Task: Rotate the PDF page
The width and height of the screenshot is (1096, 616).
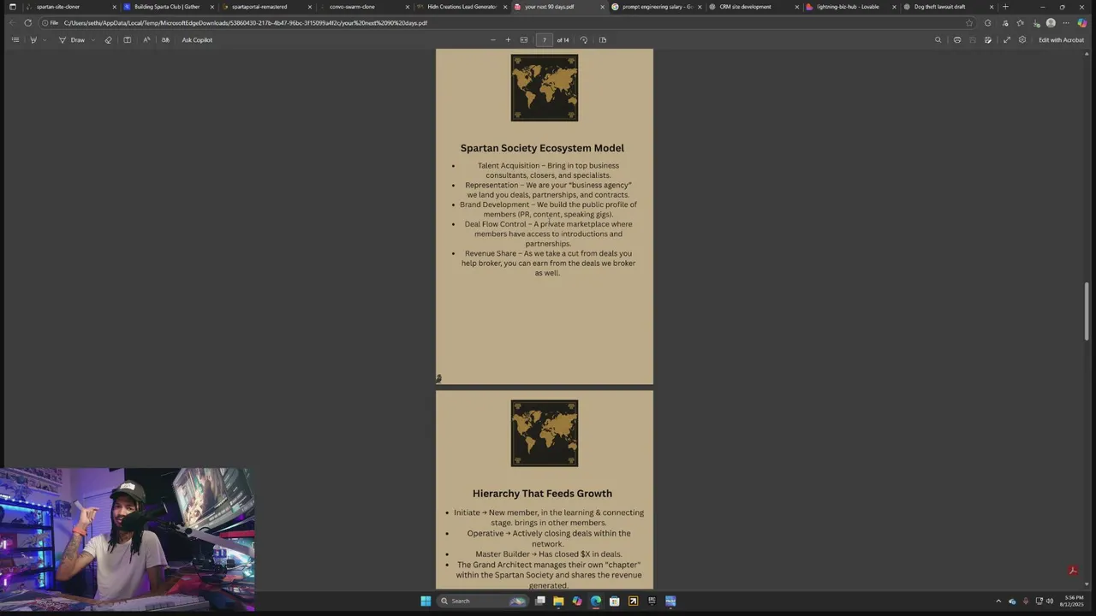Action: [x=584, y=40]
